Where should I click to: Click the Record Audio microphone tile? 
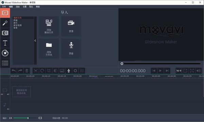pos(71,48)
